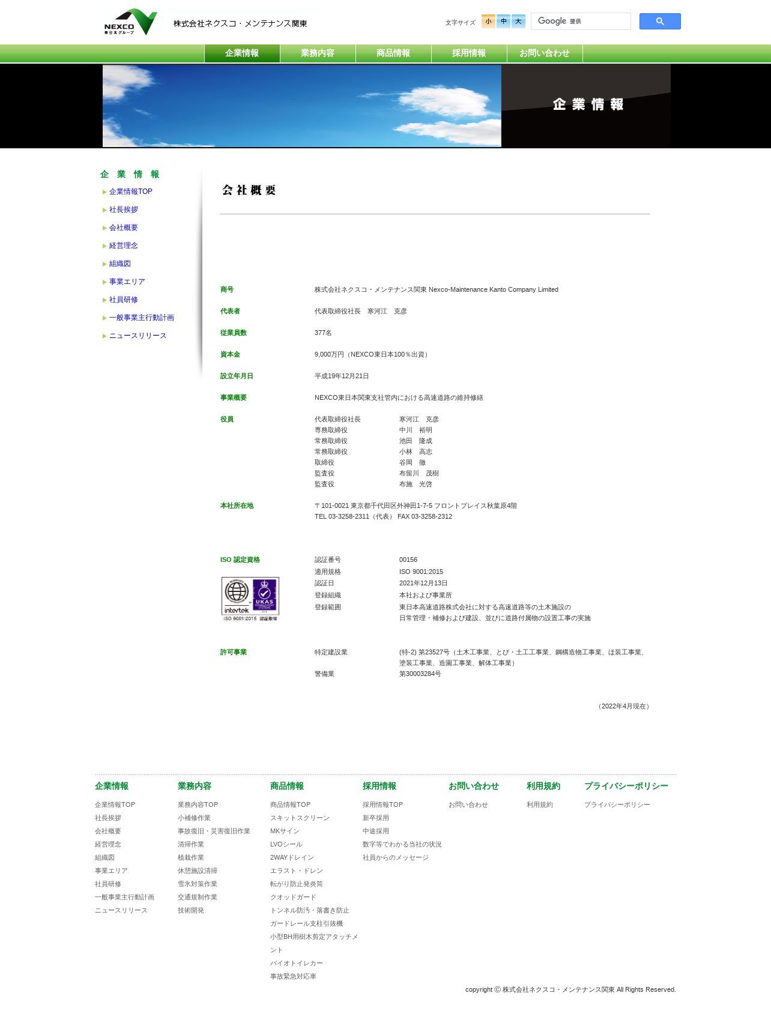Open footer link 採用情報TOP
The width and height of the screenshot is (771, 1026).
pos(382,804)
